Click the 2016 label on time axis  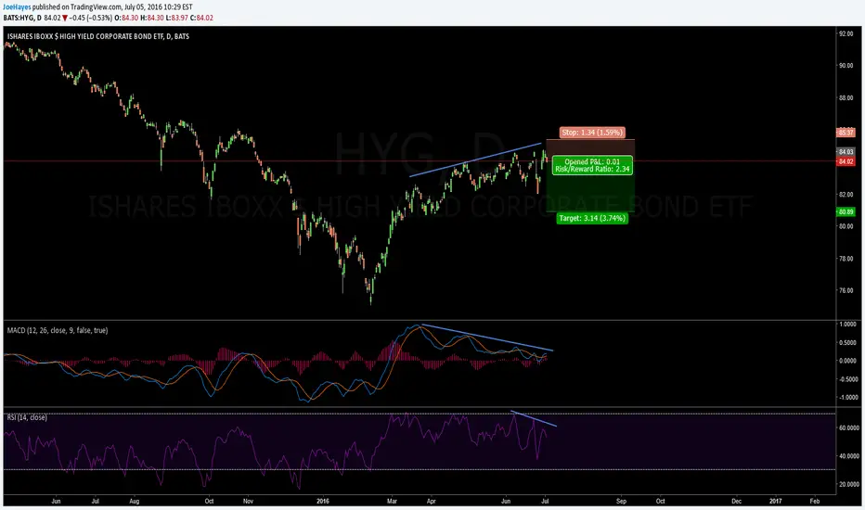[323, 501]
